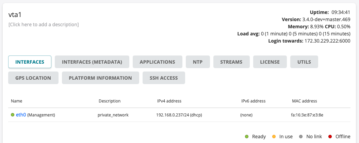Screen dimensions: 359x143
Task: Select the NTP tab
Action: (198, 62)
